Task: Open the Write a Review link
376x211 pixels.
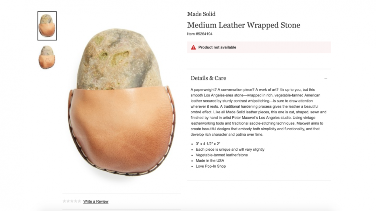Action: pos(96,201)
